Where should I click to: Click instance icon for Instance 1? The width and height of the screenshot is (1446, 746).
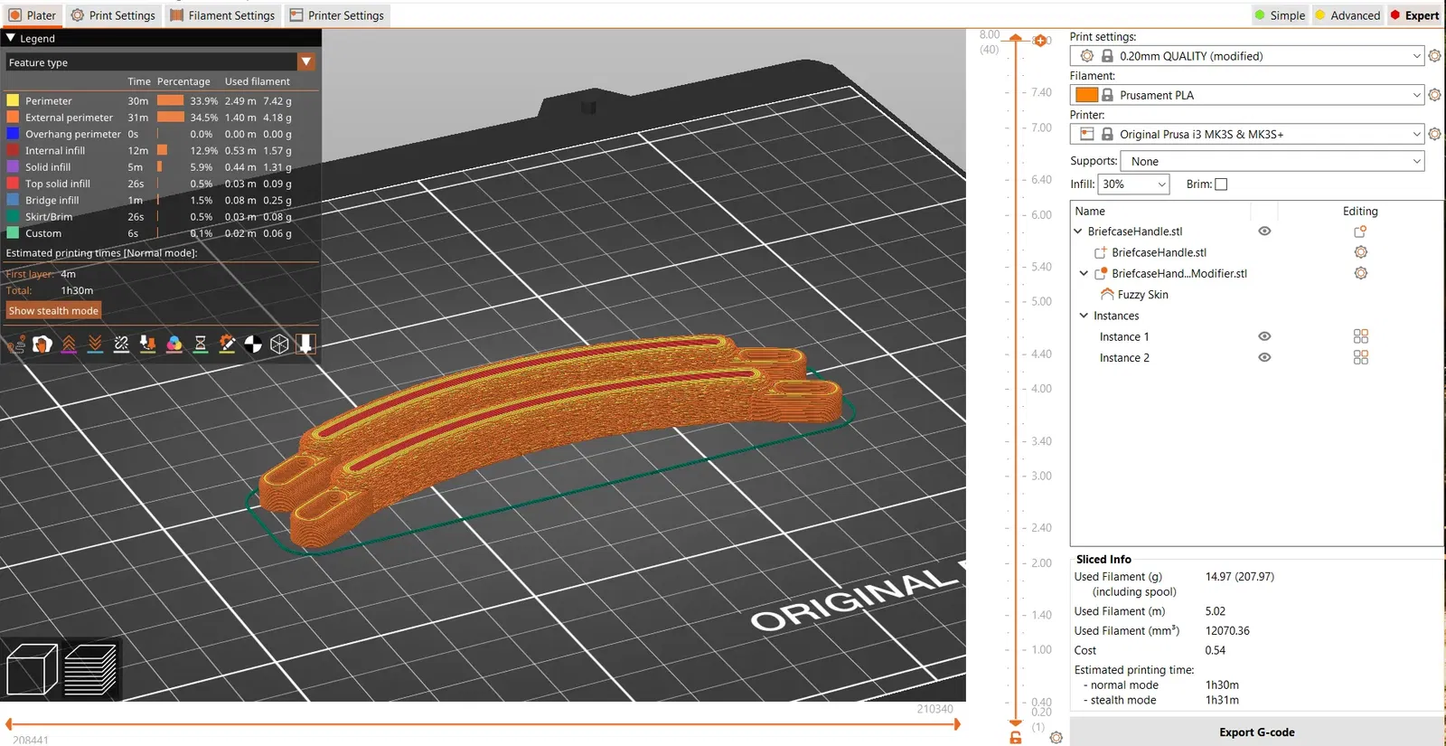pyautogui.click(x=1360, y=336)
